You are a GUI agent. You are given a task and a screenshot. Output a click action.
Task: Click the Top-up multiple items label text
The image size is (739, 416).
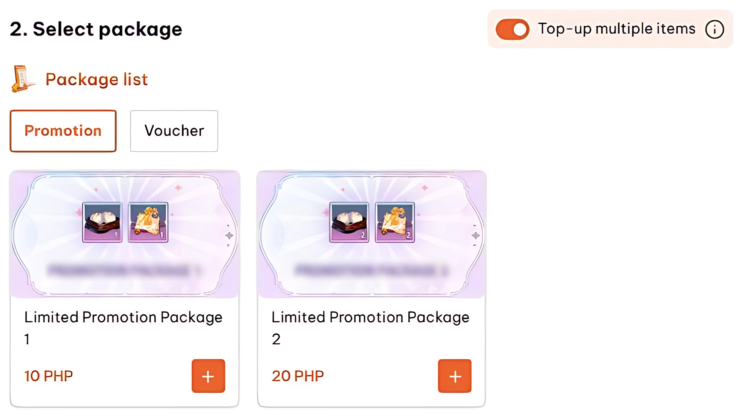(617, 29)
